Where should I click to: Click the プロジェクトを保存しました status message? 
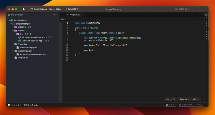click(x=25, y=105)
